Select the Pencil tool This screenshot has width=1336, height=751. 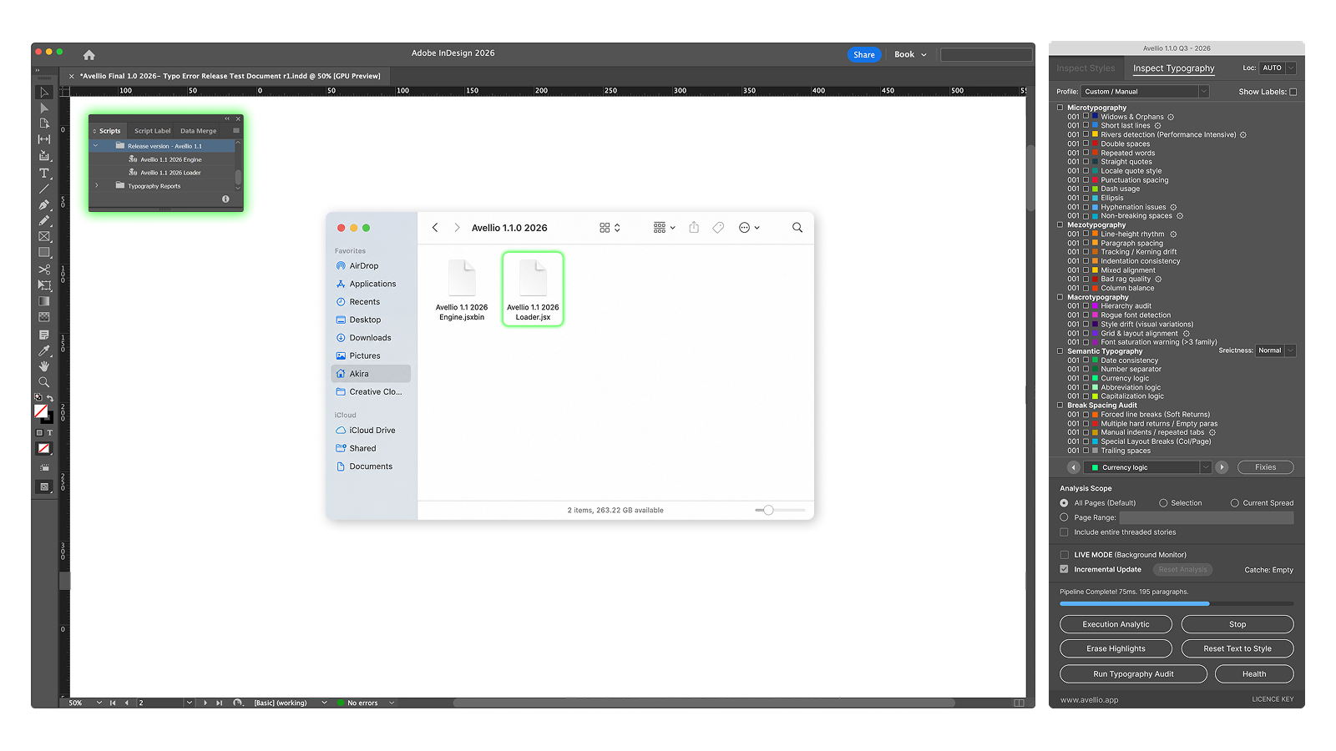click(44, 220)
